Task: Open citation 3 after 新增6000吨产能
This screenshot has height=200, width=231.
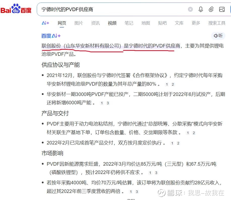Action: click(108, 103)
